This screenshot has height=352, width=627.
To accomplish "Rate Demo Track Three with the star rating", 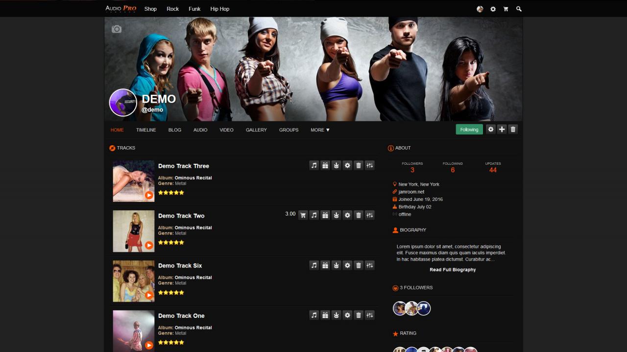I will coord(171,193).
